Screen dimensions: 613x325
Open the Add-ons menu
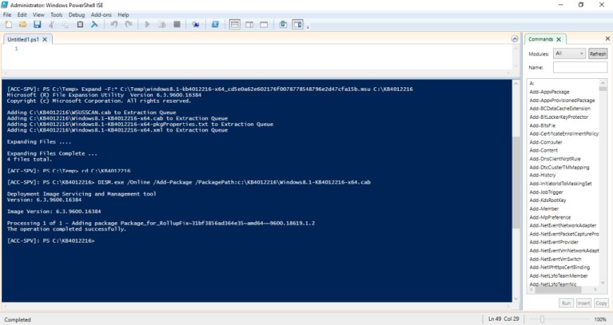click(x=101, y=15)
